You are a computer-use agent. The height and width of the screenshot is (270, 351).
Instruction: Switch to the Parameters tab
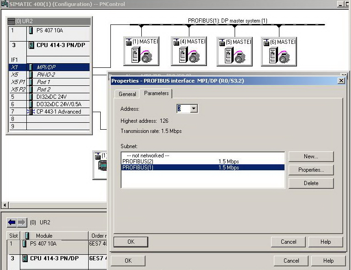pyautogui.click(x=156, y=93)
